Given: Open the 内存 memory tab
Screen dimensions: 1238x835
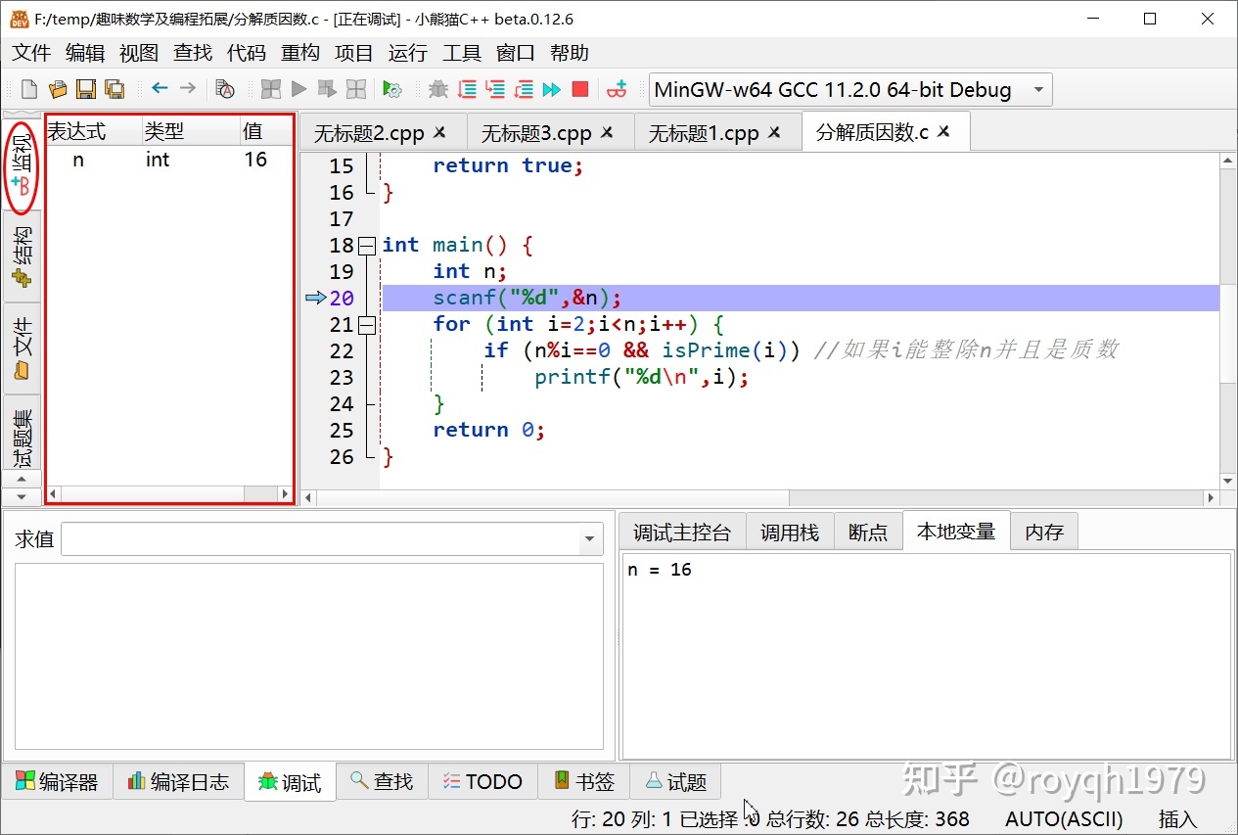Looking at the screenshot, I should [x=1044, y=533].
